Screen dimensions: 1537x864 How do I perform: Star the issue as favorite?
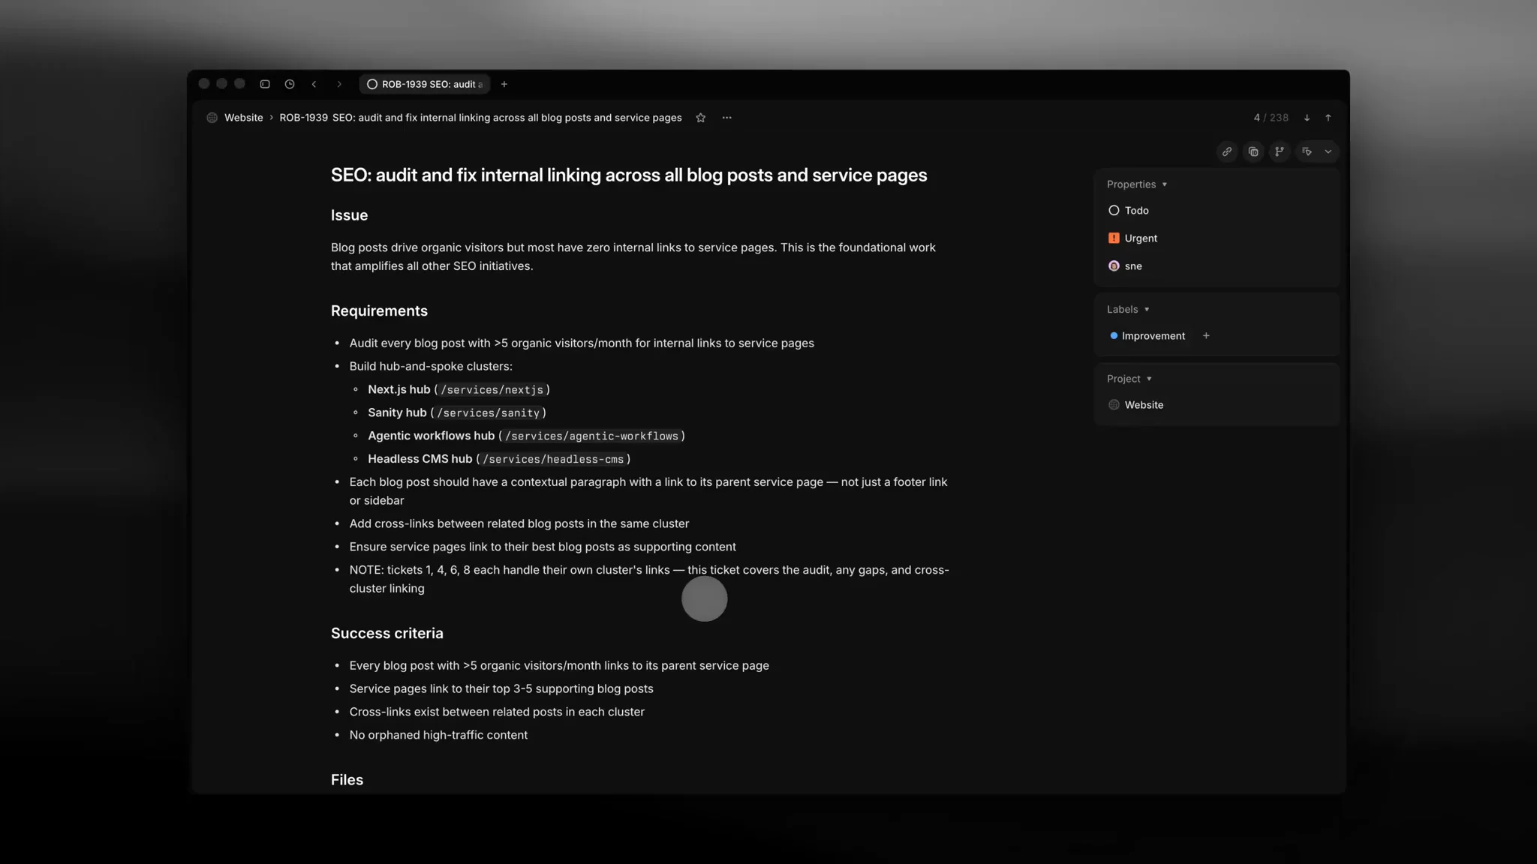click(700, 118)
